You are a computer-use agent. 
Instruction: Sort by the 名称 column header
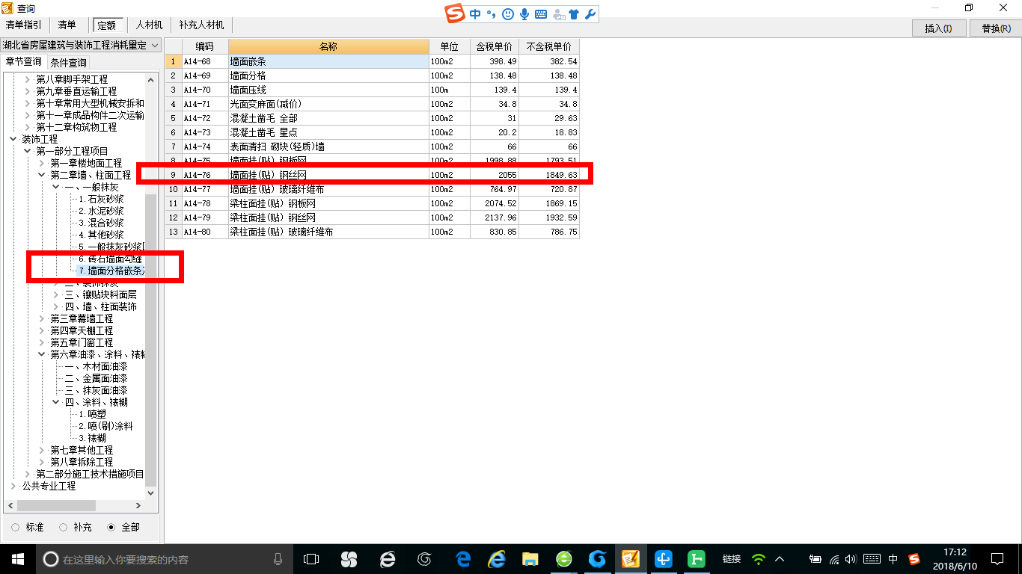click(328, 46)
